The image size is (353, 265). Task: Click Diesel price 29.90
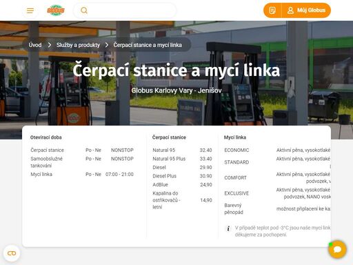click(x=205, y=168)
